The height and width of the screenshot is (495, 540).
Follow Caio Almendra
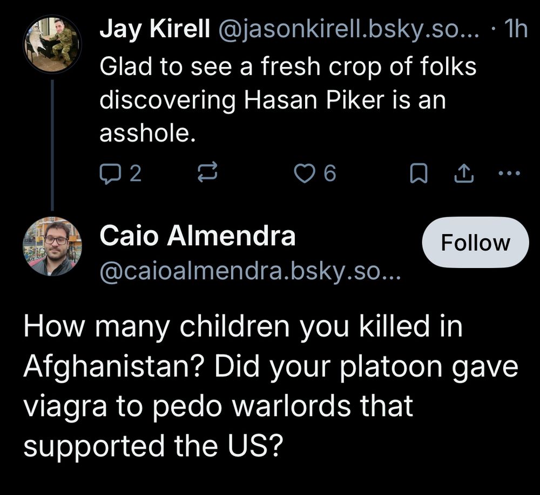click(x=475, y=243)
